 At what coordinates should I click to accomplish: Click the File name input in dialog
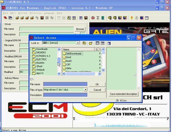click(x=65, y=84)
